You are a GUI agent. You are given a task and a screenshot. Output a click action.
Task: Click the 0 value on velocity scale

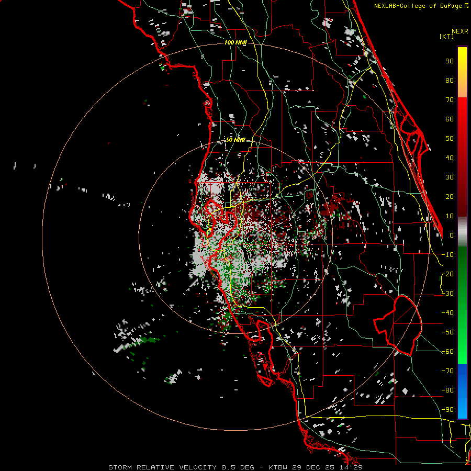point(452,235)
